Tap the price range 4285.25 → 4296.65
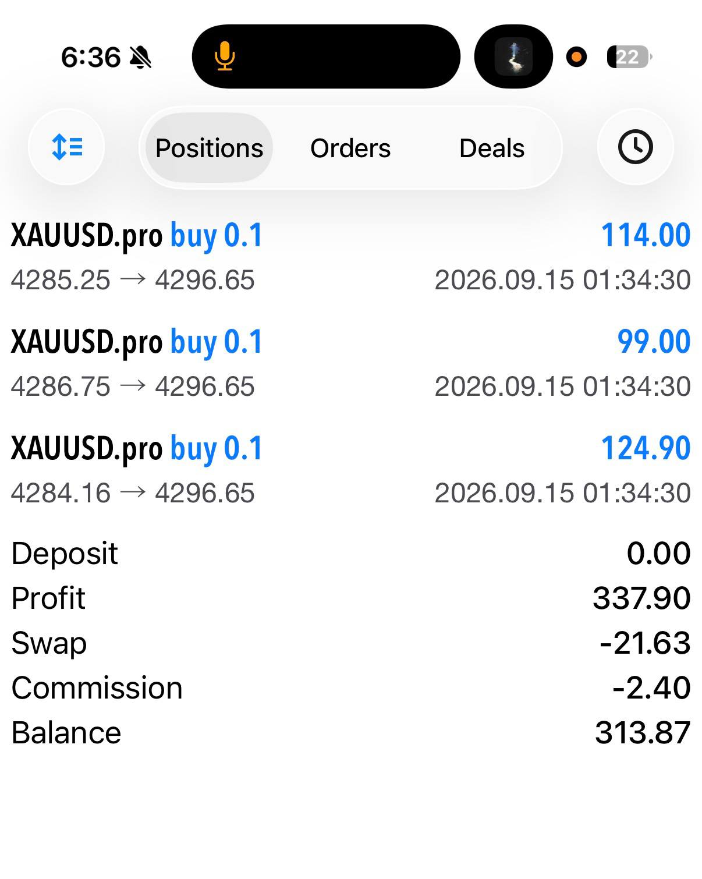 tap(133, 280)
